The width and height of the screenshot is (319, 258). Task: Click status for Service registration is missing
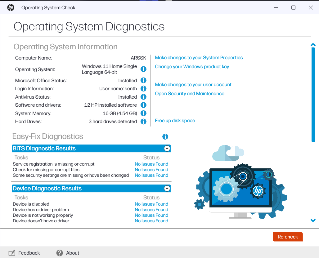[151, 164]
